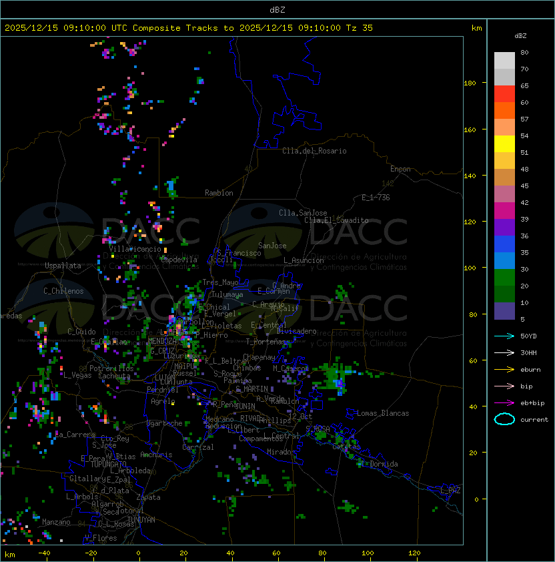Click the 'Lomas_Blancas' map label

coord(383,413)
